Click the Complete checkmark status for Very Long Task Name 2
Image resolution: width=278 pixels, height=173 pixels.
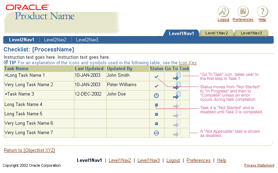click(x=156, y=86)
